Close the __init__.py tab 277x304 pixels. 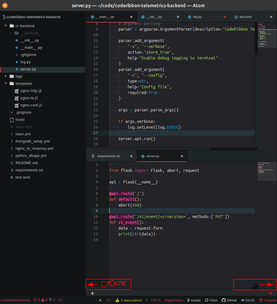click(x=178, y=17)
